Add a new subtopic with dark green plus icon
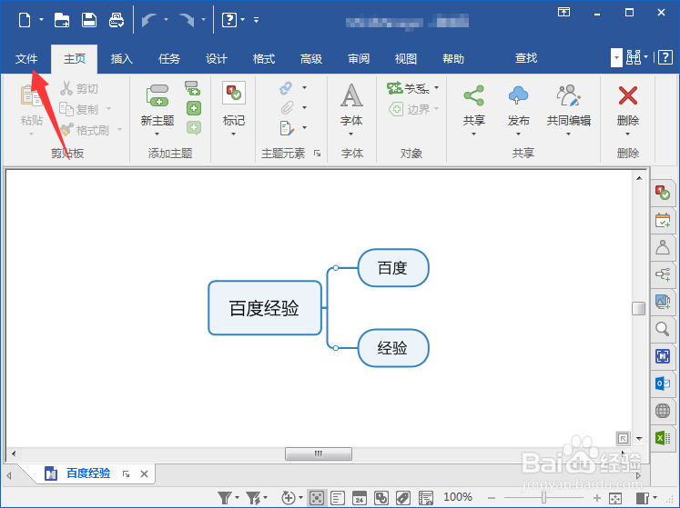Screen dimensions: 680x508 coord(194,108)
